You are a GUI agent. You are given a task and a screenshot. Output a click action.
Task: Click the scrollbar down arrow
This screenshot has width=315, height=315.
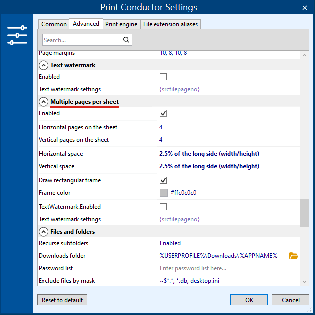tap(304, 282)
